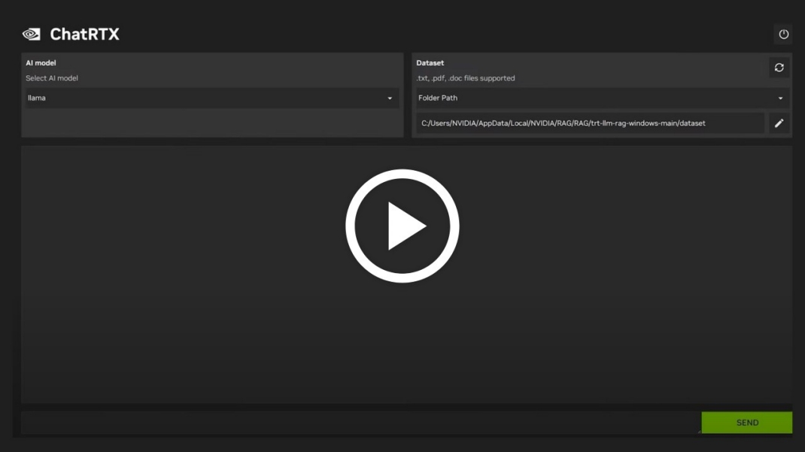Refresh the dataset with the reload icon

point(779,68)
